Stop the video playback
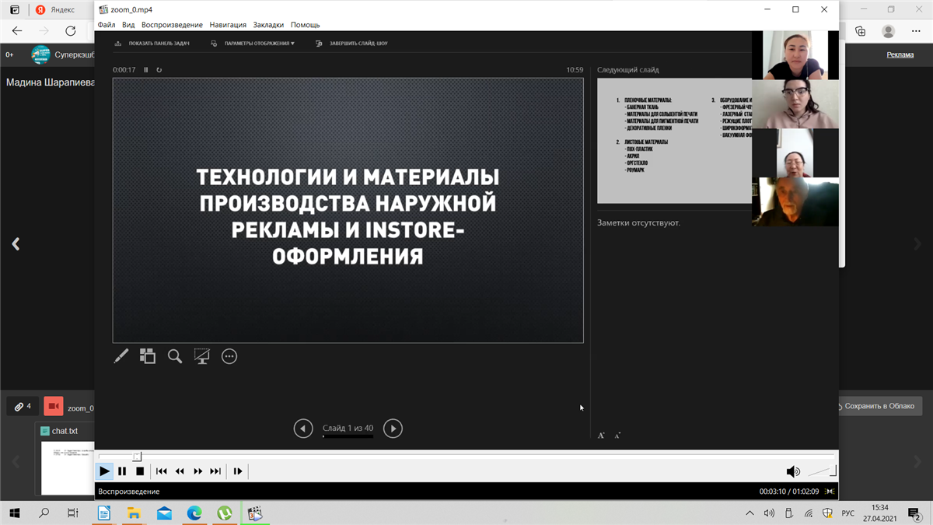 tap(140, 471)
